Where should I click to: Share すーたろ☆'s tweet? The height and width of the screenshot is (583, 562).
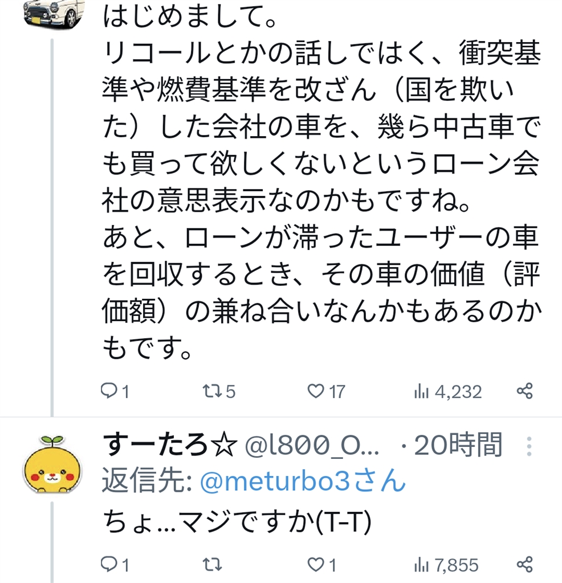coord(524,564)
